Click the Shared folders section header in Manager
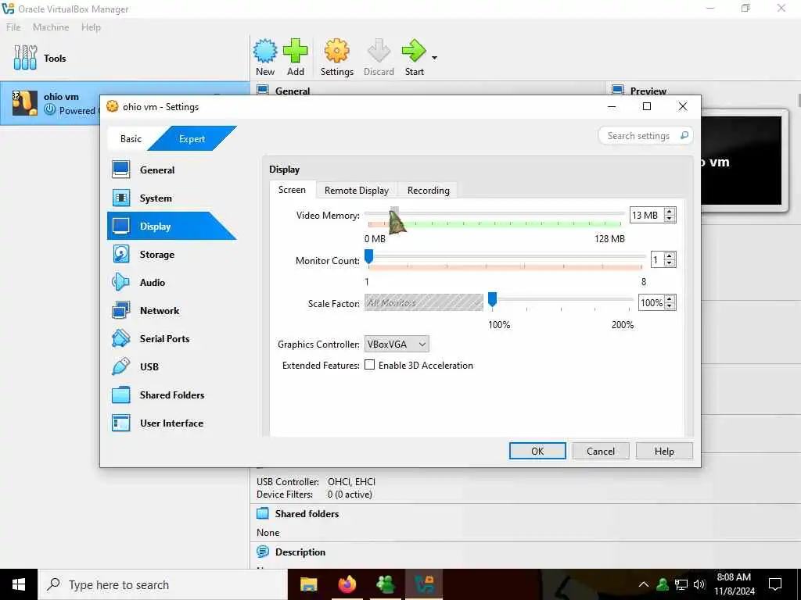This screenshot has width=801, height=600. click(307, 514)
